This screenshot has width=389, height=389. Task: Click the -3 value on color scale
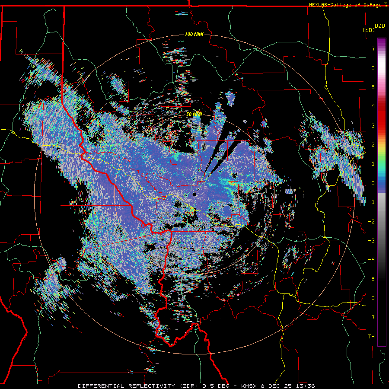coord(371,241)
